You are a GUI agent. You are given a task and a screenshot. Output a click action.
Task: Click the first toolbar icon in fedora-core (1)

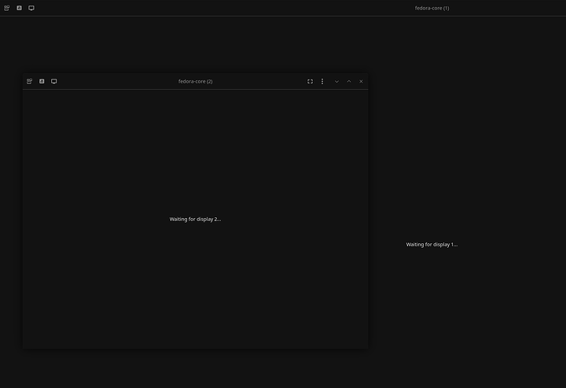click(x=7, y=8)
